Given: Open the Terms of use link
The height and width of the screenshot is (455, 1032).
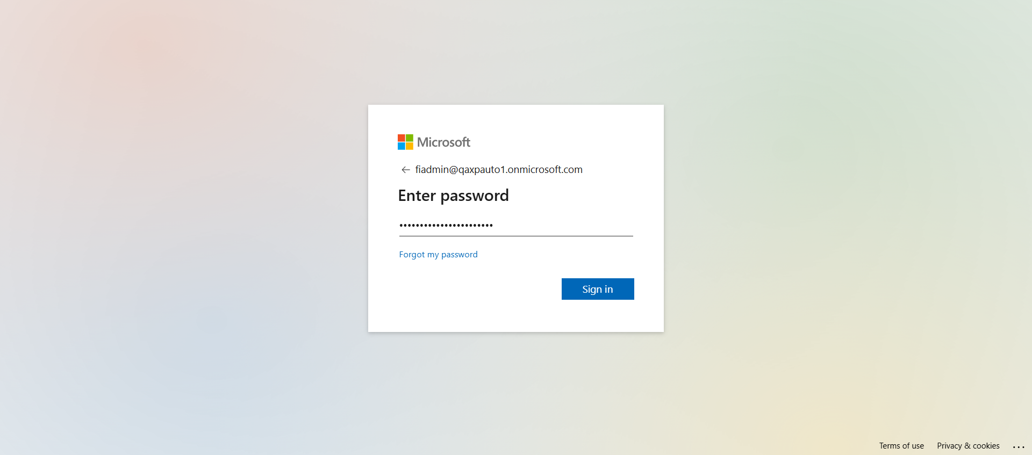Looking at the screenshot, I should coord(901,446).
